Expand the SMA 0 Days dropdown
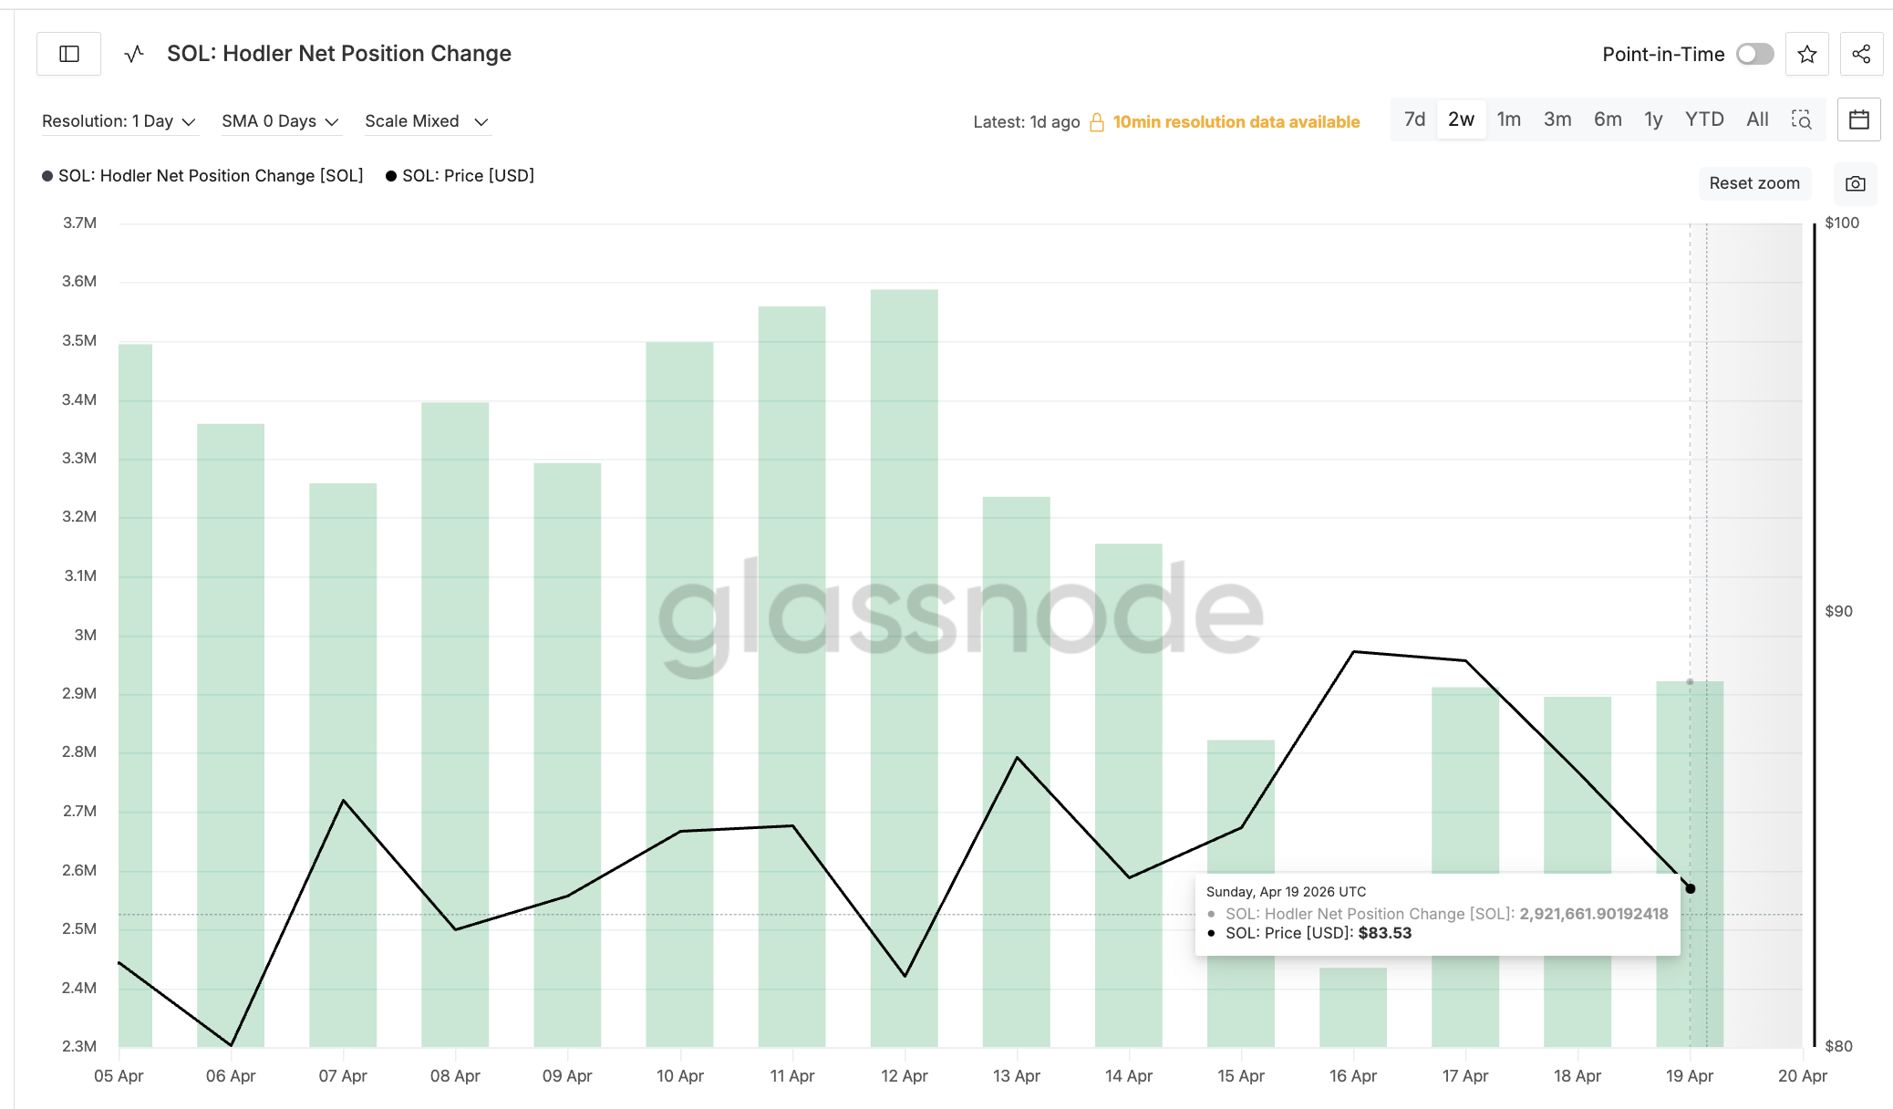Screen dimensions: 1893x1109 click(x=280, y=121)
